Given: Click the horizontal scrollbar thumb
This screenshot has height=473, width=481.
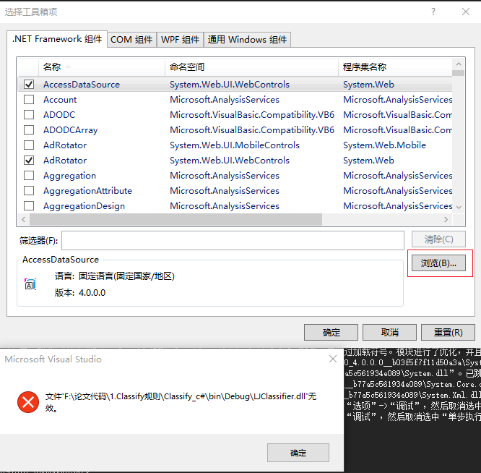Looking at the screenshot, I should pos(175,219).
